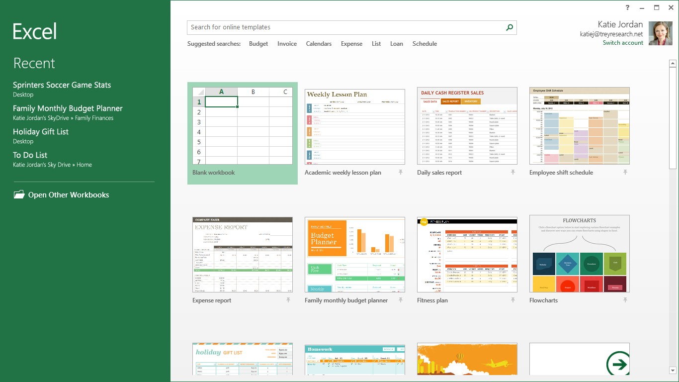Image resolution: width=679 pixels, height=382 pixels.
Task: Search suggested term Schedule
Action: point(424,44)
